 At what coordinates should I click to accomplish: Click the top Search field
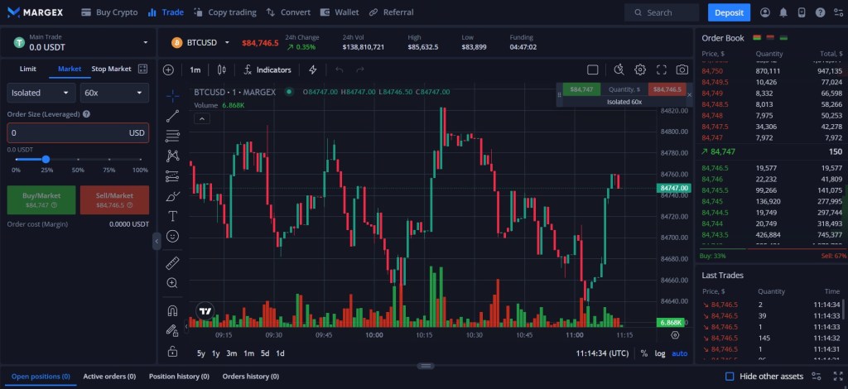(x=662, y=12)
